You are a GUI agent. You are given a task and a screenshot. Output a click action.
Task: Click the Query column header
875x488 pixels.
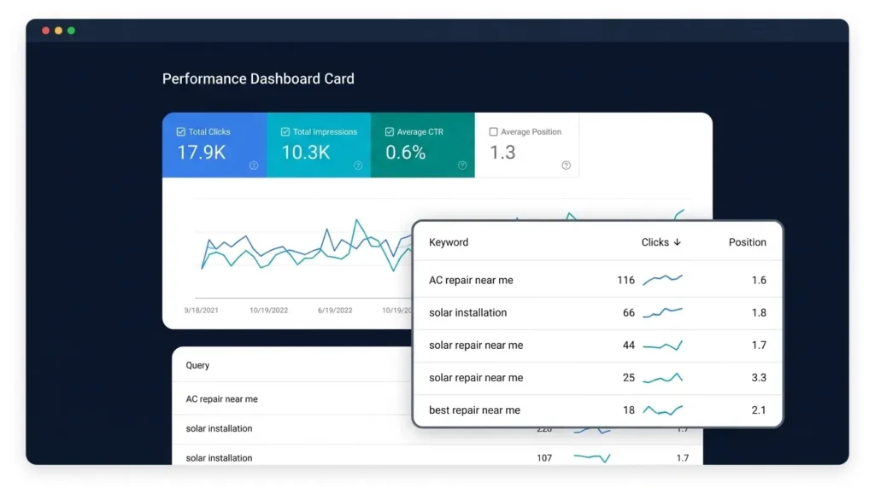pyautogui.click(x=197, y=365)
